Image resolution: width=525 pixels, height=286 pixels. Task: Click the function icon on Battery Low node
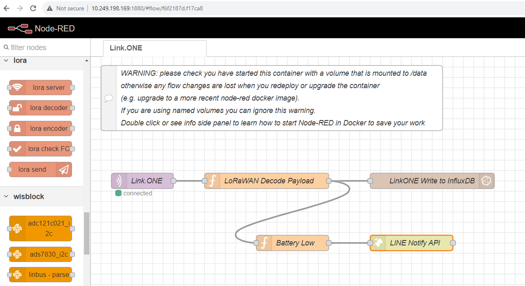pos(264,243)
